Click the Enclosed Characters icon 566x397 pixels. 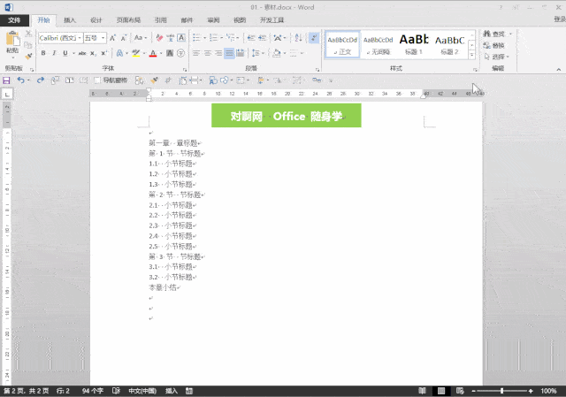pyautogui.click(x=180, y=53)
